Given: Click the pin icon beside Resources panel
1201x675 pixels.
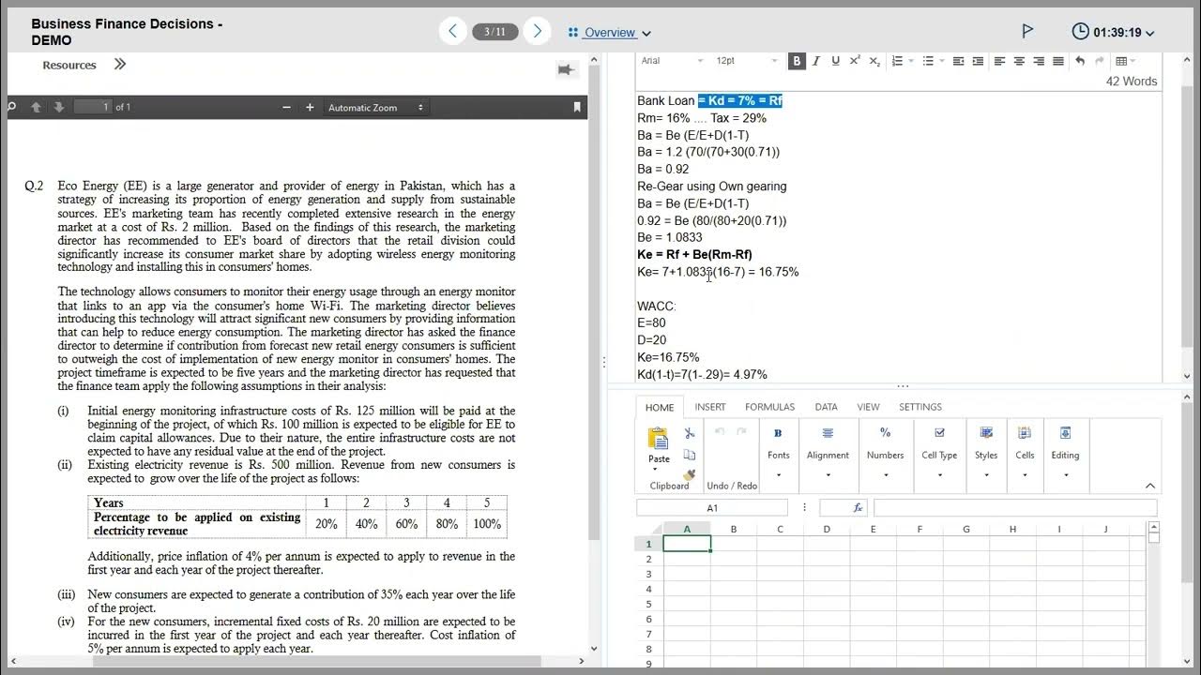Looking at the screenshot, I should click(566, 69).
